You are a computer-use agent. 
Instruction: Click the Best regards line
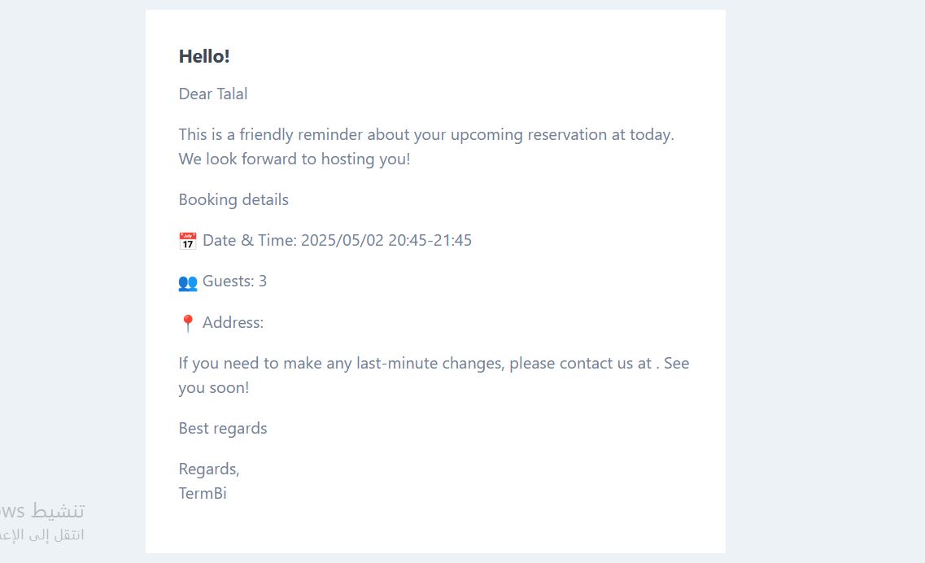pos(223,428)
